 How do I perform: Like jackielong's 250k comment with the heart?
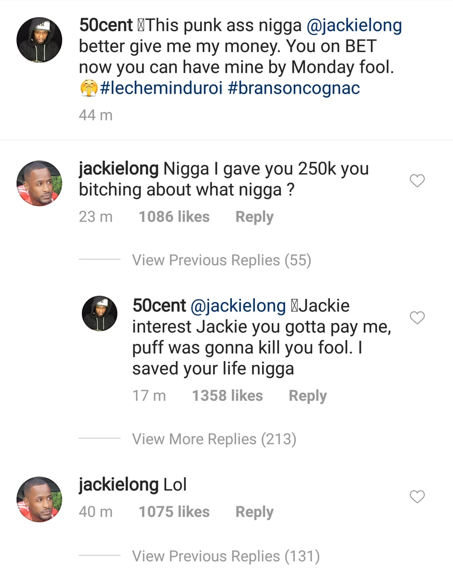coord(417,181)
